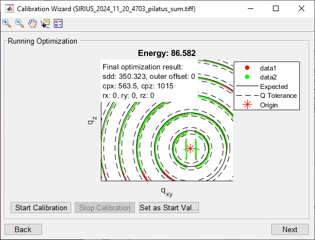
Task: Select the Zoom Out magnifier tool
Action: 20,23
